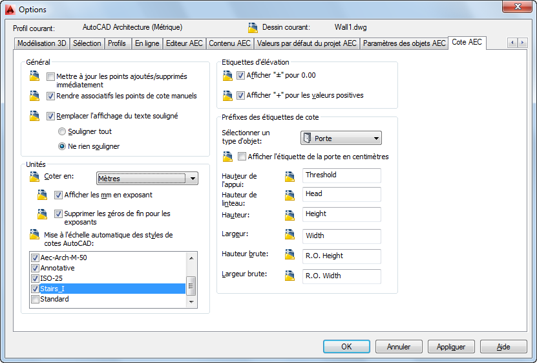Open the 'Coter en' Mètres dropdown

click(x=147, y=178)
